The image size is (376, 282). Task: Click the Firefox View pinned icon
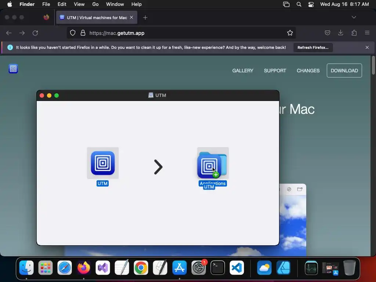click(46, 17)
